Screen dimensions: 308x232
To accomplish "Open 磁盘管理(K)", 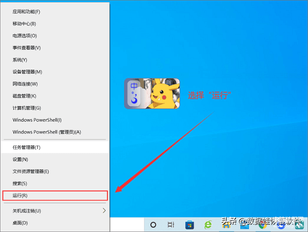I will (55, 96).
